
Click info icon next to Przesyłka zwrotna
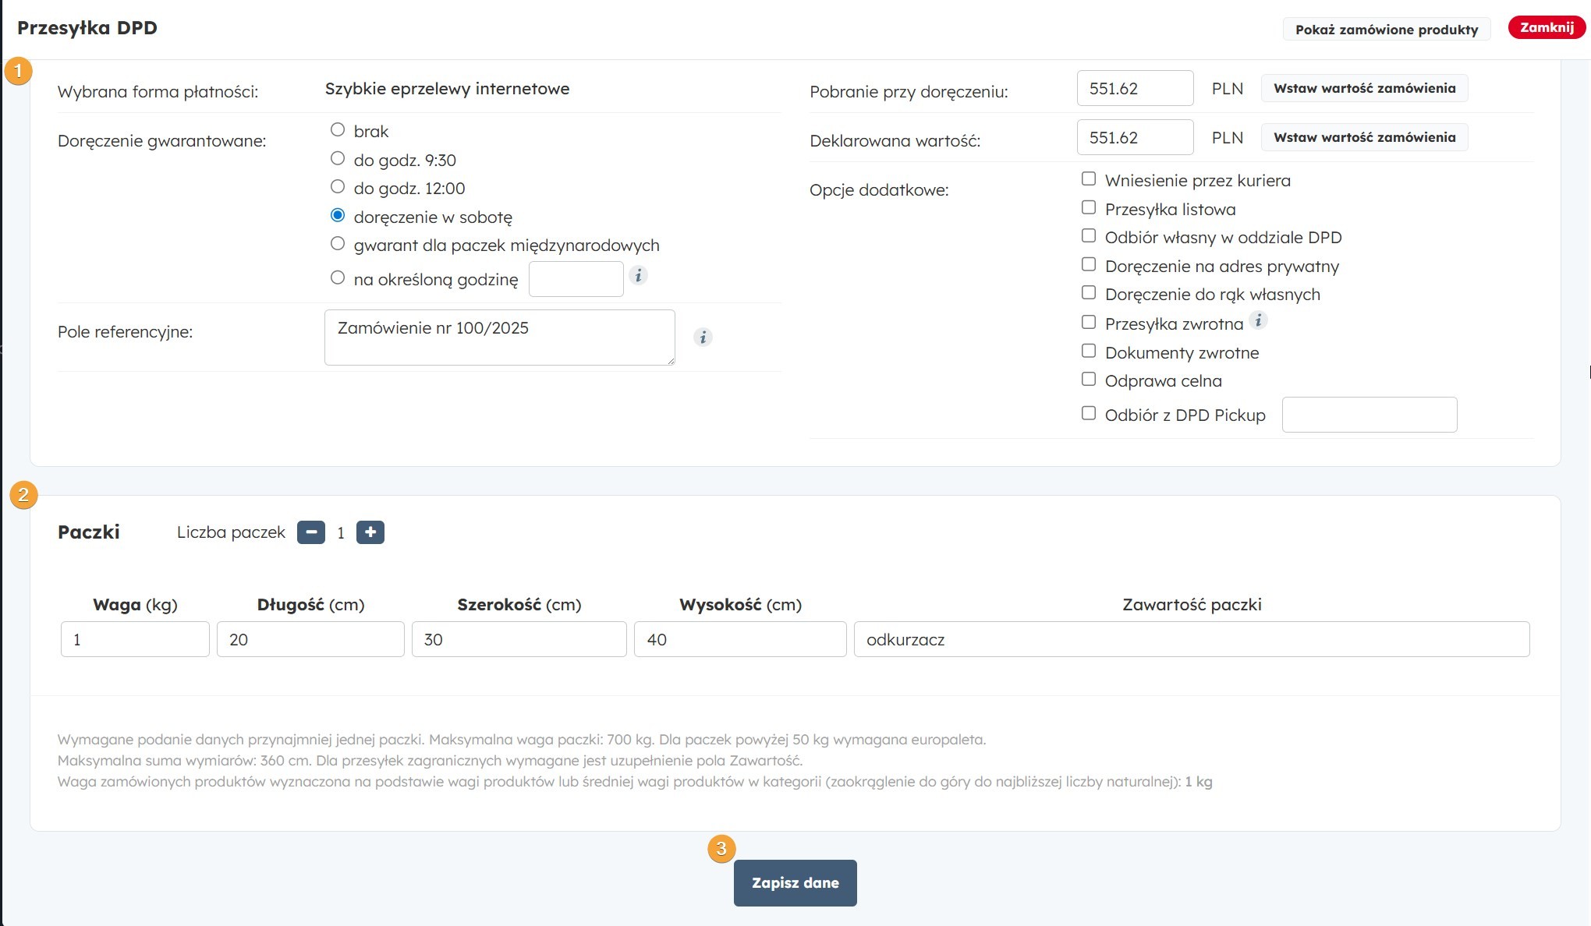click(x=1258, y=320)
